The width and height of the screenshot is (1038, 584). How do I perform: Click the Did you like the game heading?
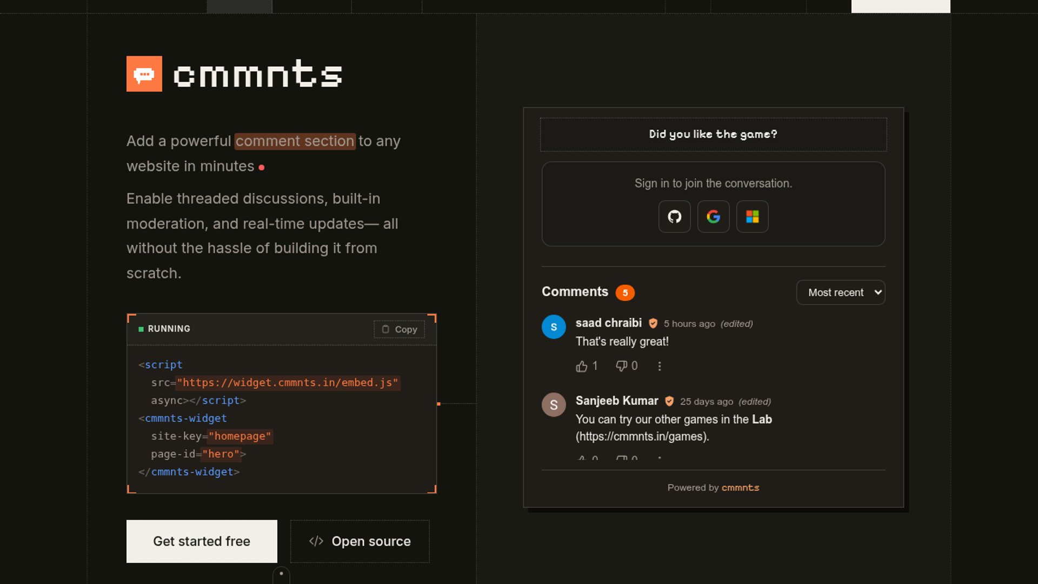[713, 134]
